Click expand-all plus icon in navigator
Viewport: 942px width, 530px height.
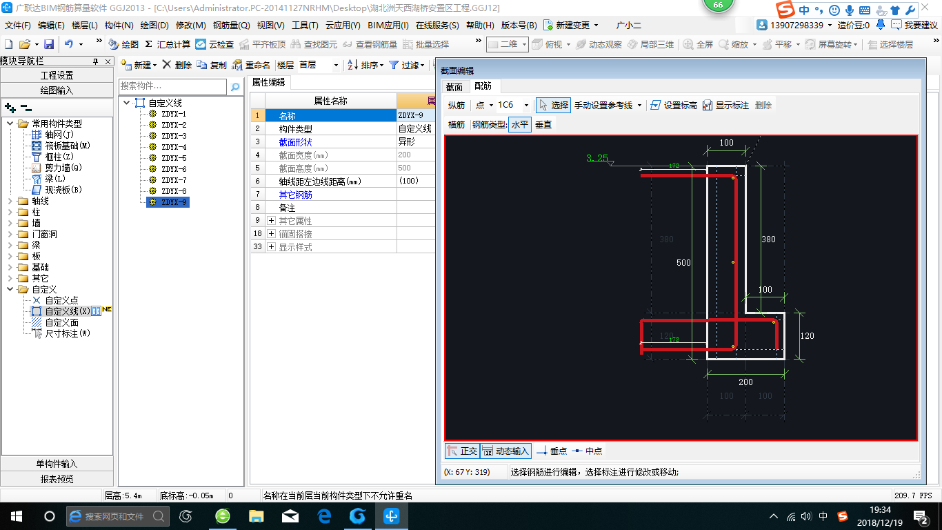10,108
